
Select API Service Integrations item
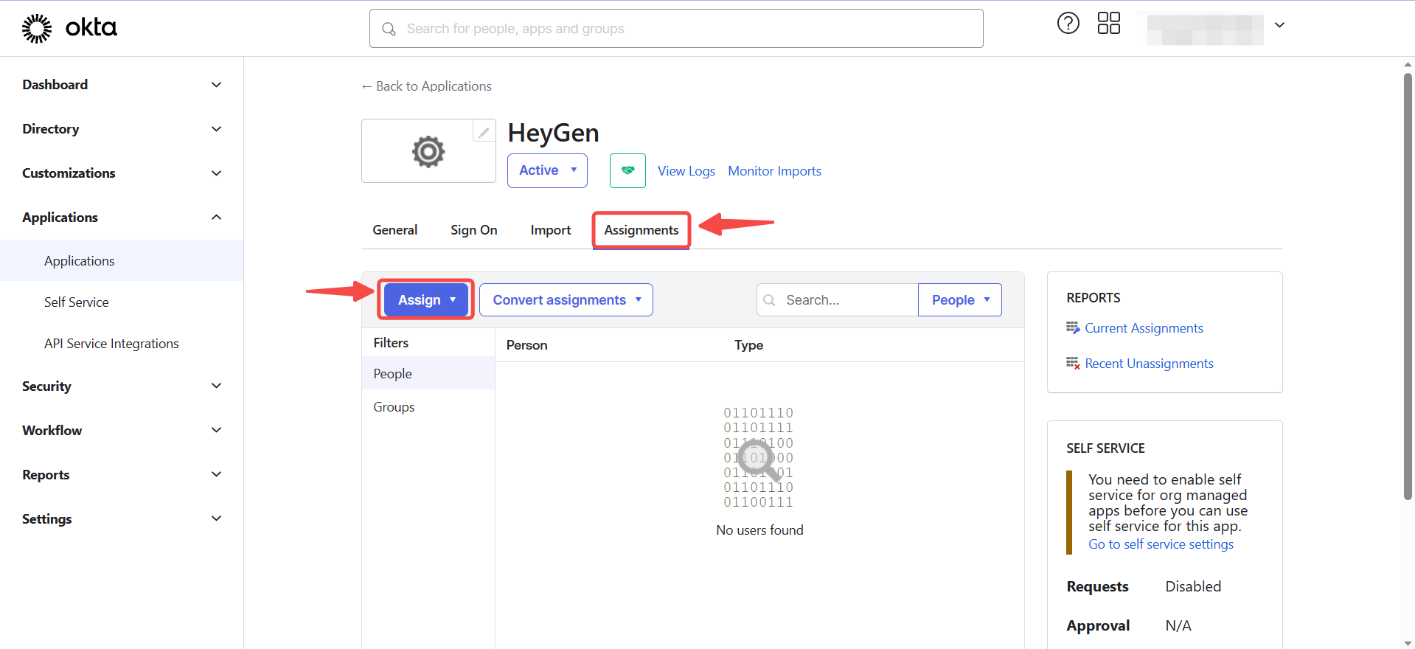click(122, 343)
